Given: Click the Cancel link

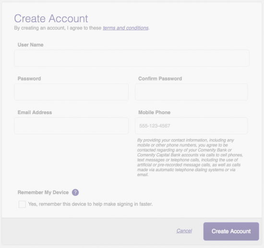Looking at the screenshot, I should (184, 231).
